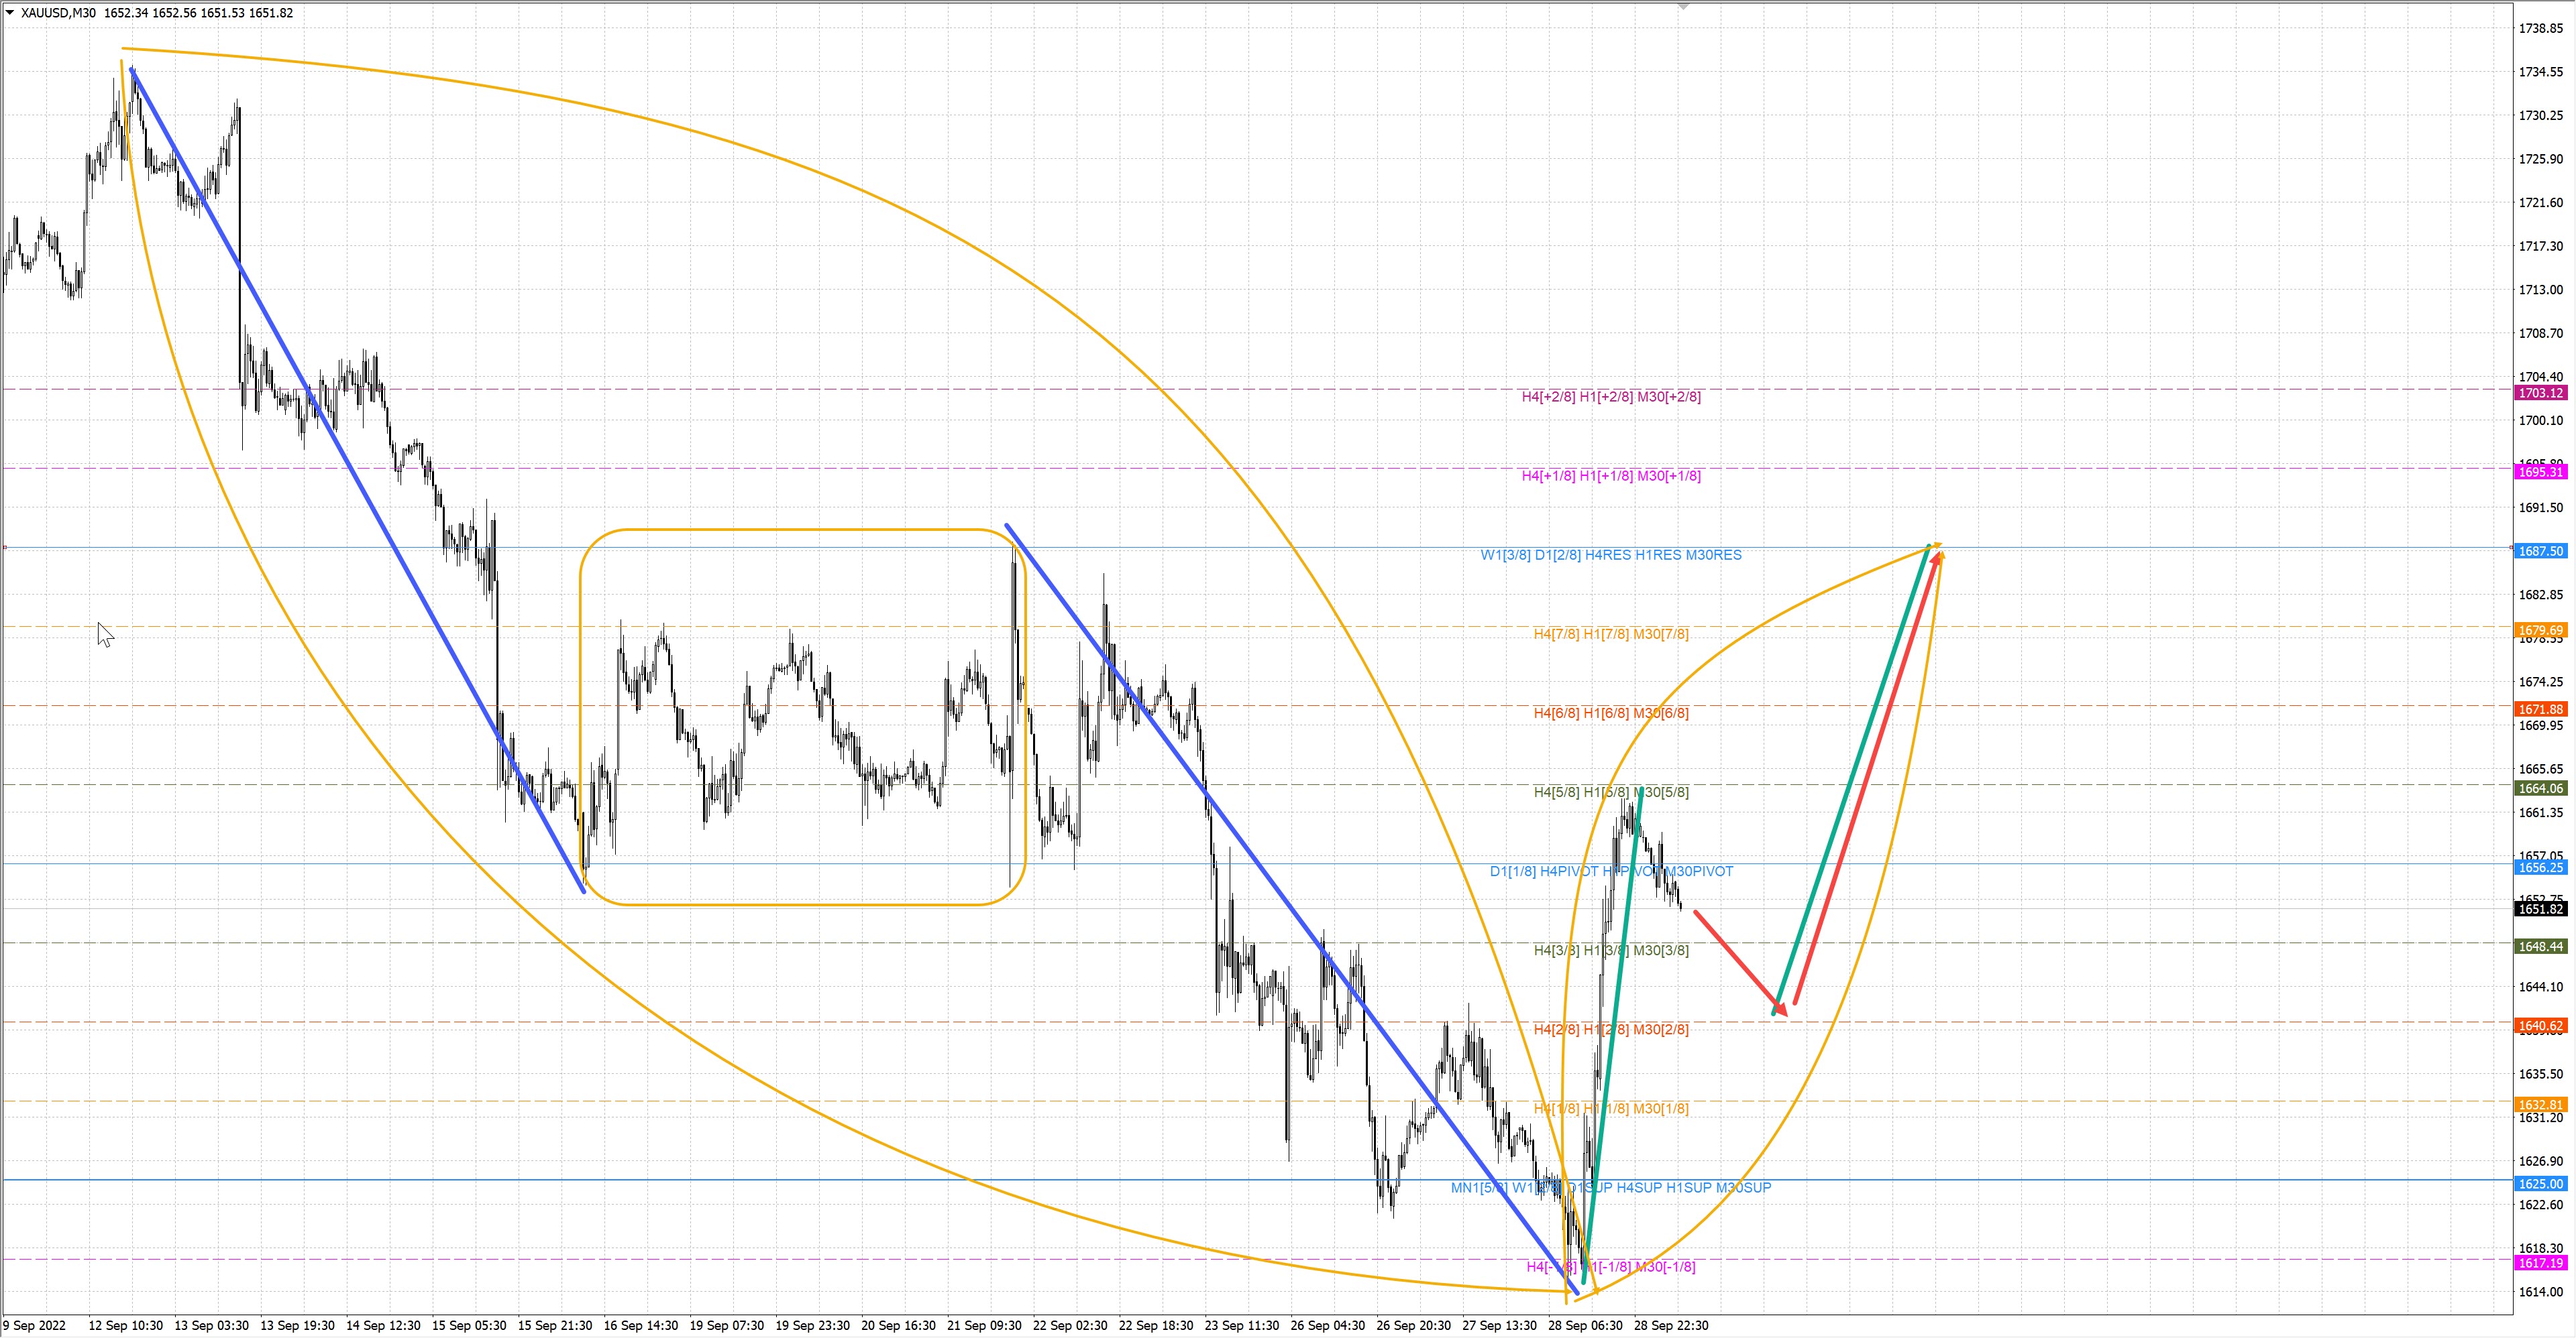The width and height of the screenshot is (2576, 1338).
Task: Click the blue 1687.50 resistance price tag
Action: point(2540,550)
